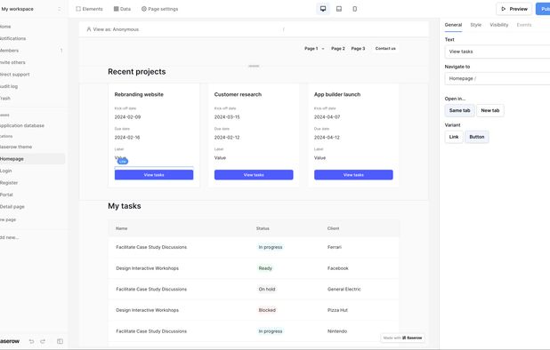The height and width of the screenshot is (350, 550).
Task: Select the 'My tasks' heading
Action: [x=125, y=206]
